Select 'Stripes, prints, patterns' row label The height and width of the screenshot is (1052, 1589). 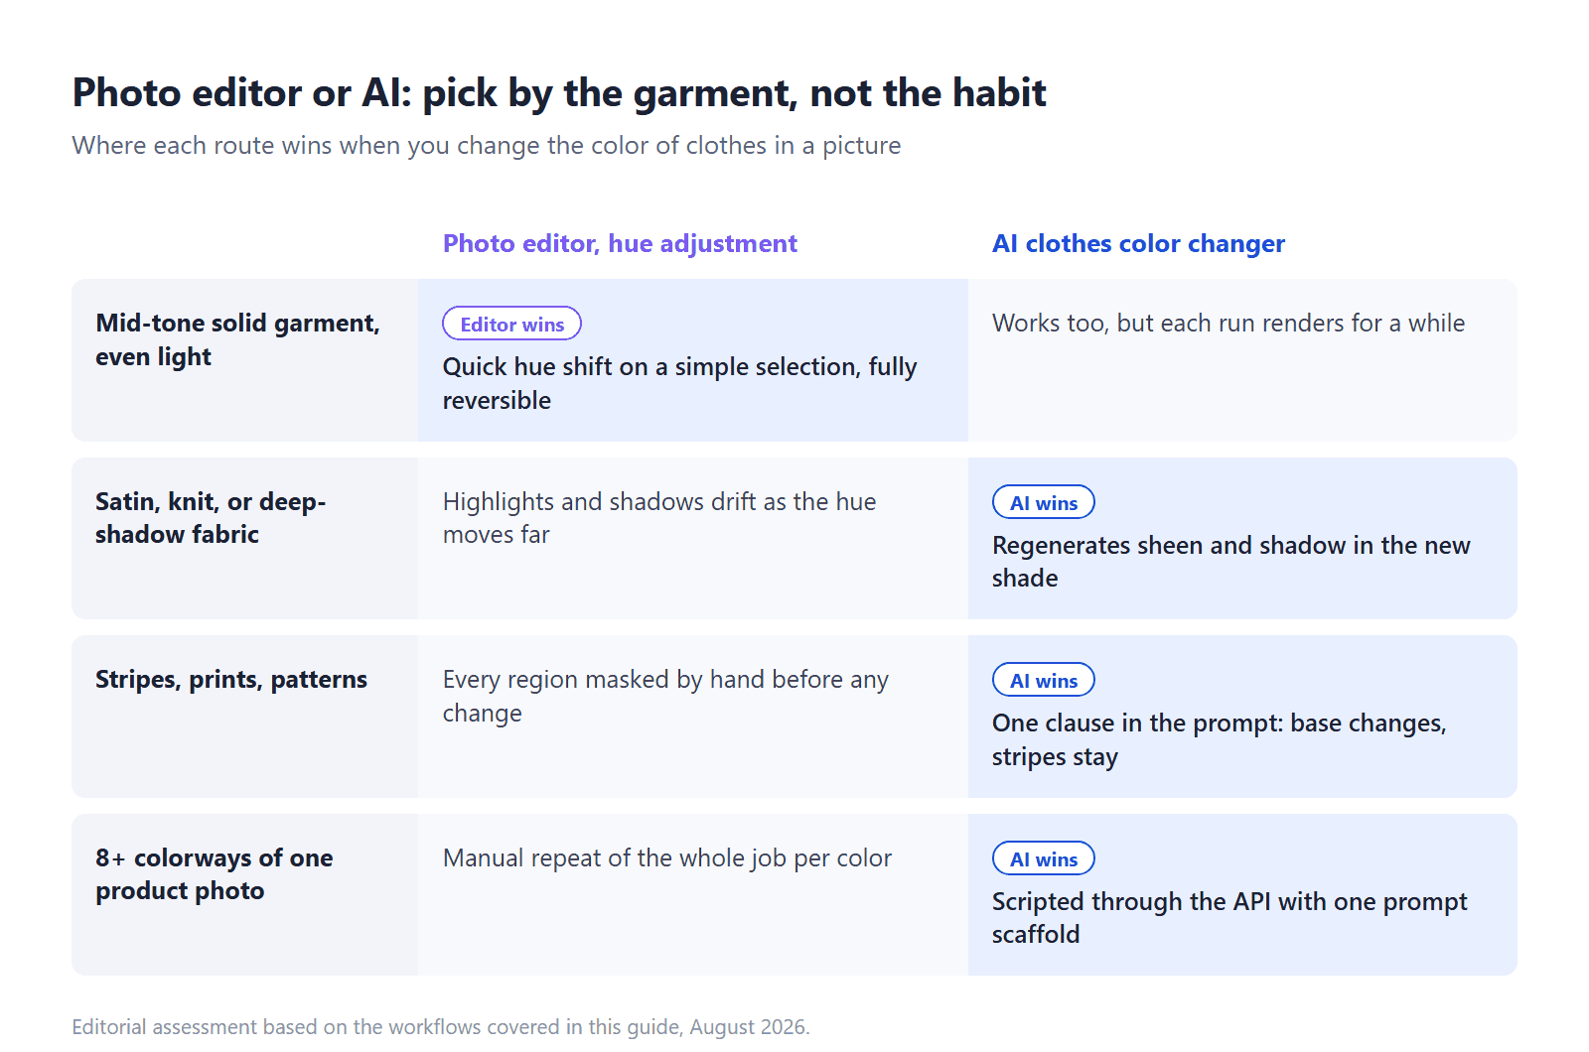pos(231,679)
